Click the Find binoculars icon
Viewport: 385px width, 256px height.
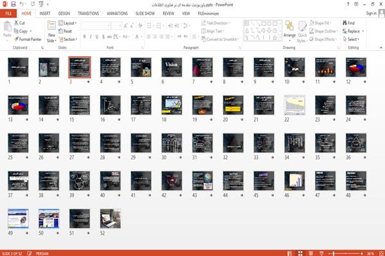coord(345,23)
